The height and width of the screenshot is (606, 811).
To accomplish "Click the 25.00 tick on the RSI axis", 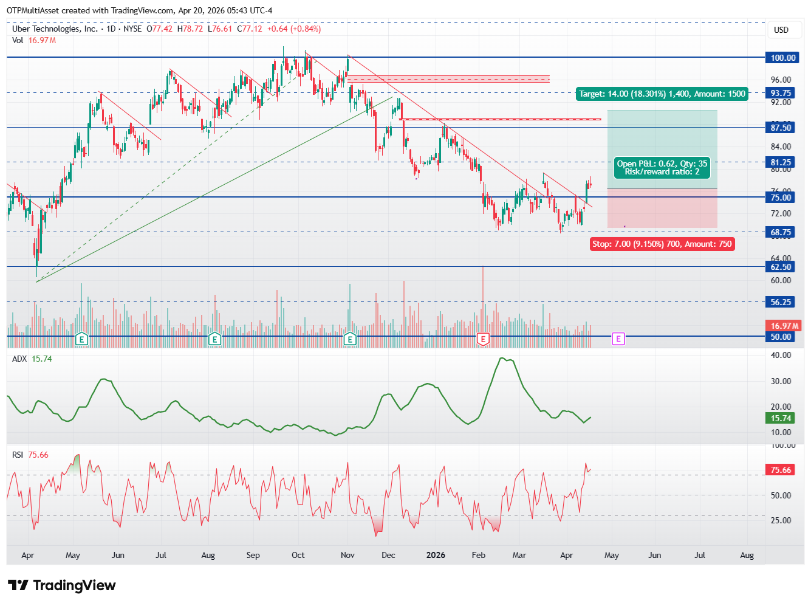I will (x=781, y=520).
